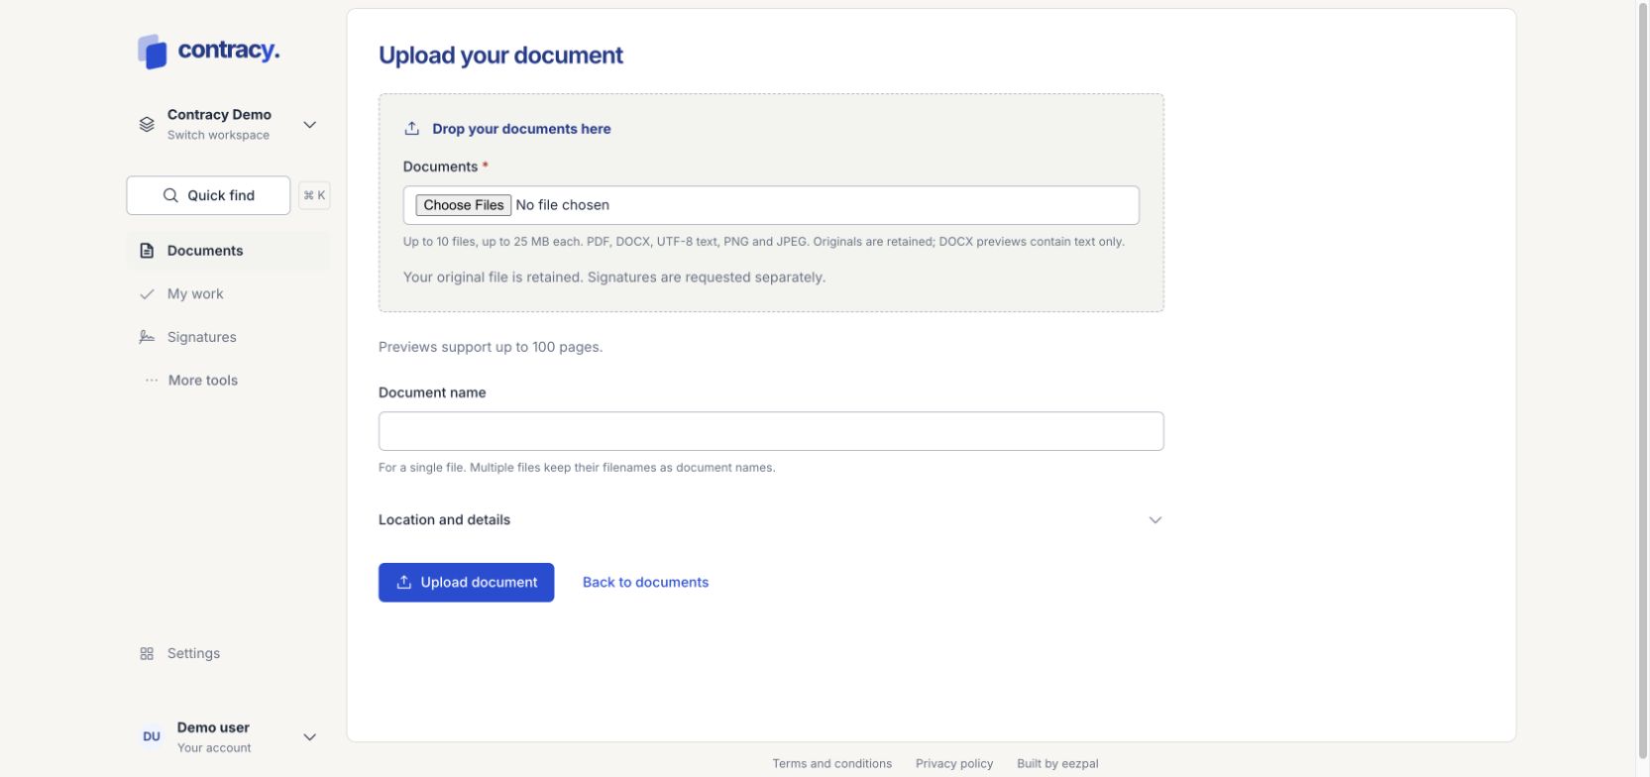The width and height of the screenshot is (1650, 777).
Task: Click the Settings grid icon
Action: [x=147, y=654]
